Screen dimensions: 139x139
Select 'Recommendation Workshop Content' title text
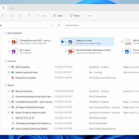93,50
